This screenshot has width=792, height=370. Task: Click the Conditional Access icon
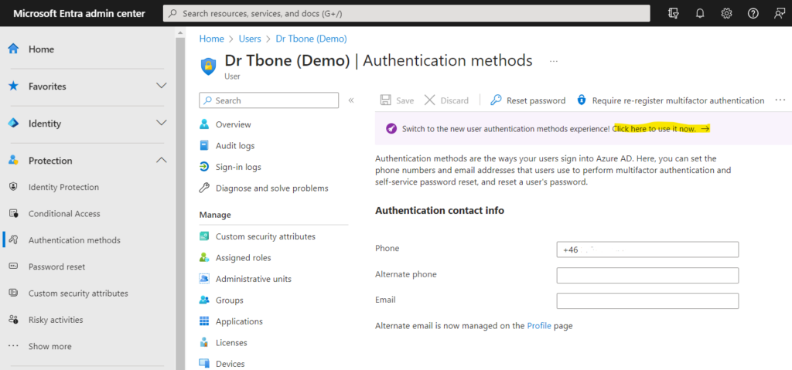pyautogui.click(x=14, y=213)
